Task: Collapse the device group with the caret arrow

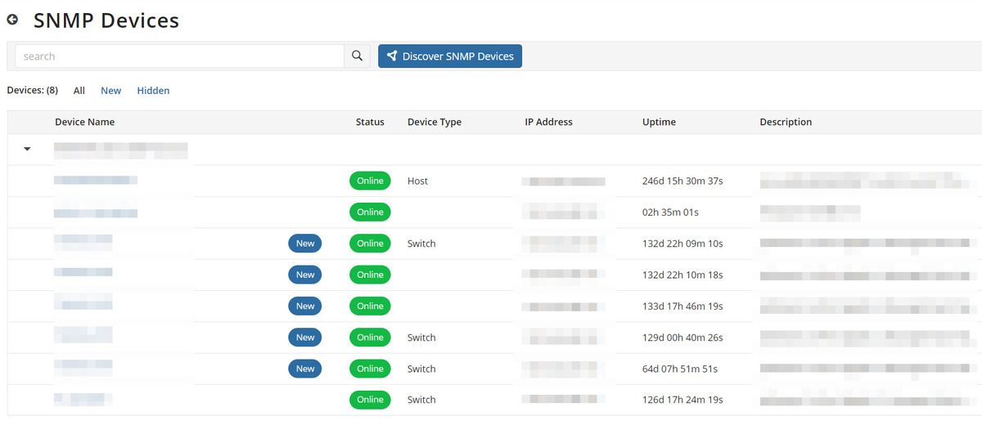Action: point(27,149)
